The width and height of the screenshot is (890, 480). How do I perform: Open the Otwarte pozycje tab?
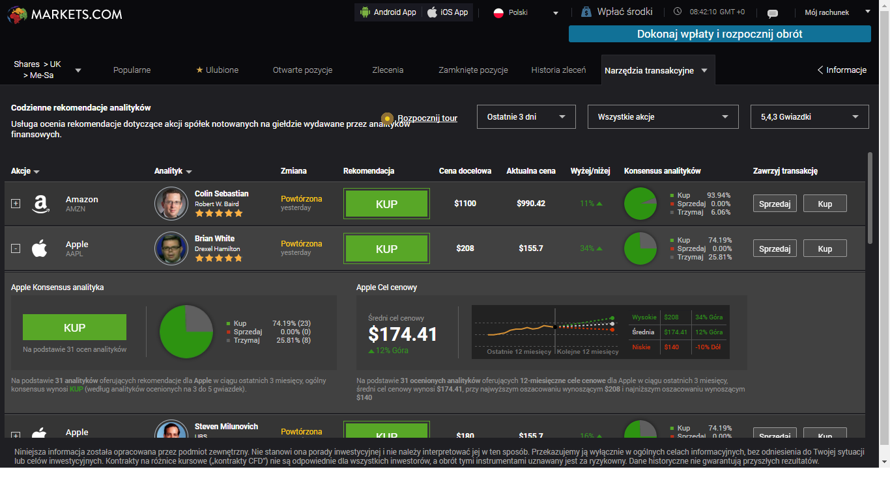point(303,70)
